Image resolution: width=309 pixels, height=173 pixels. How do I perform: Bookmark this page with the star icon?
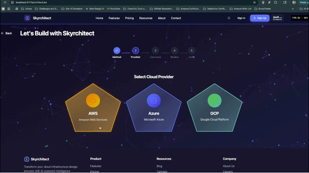(x=255, y=2)
